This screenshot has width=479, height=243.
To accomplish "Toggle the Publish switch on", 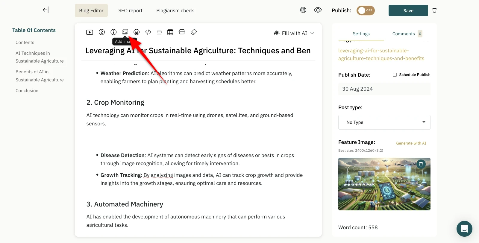I will pos(366,10).
